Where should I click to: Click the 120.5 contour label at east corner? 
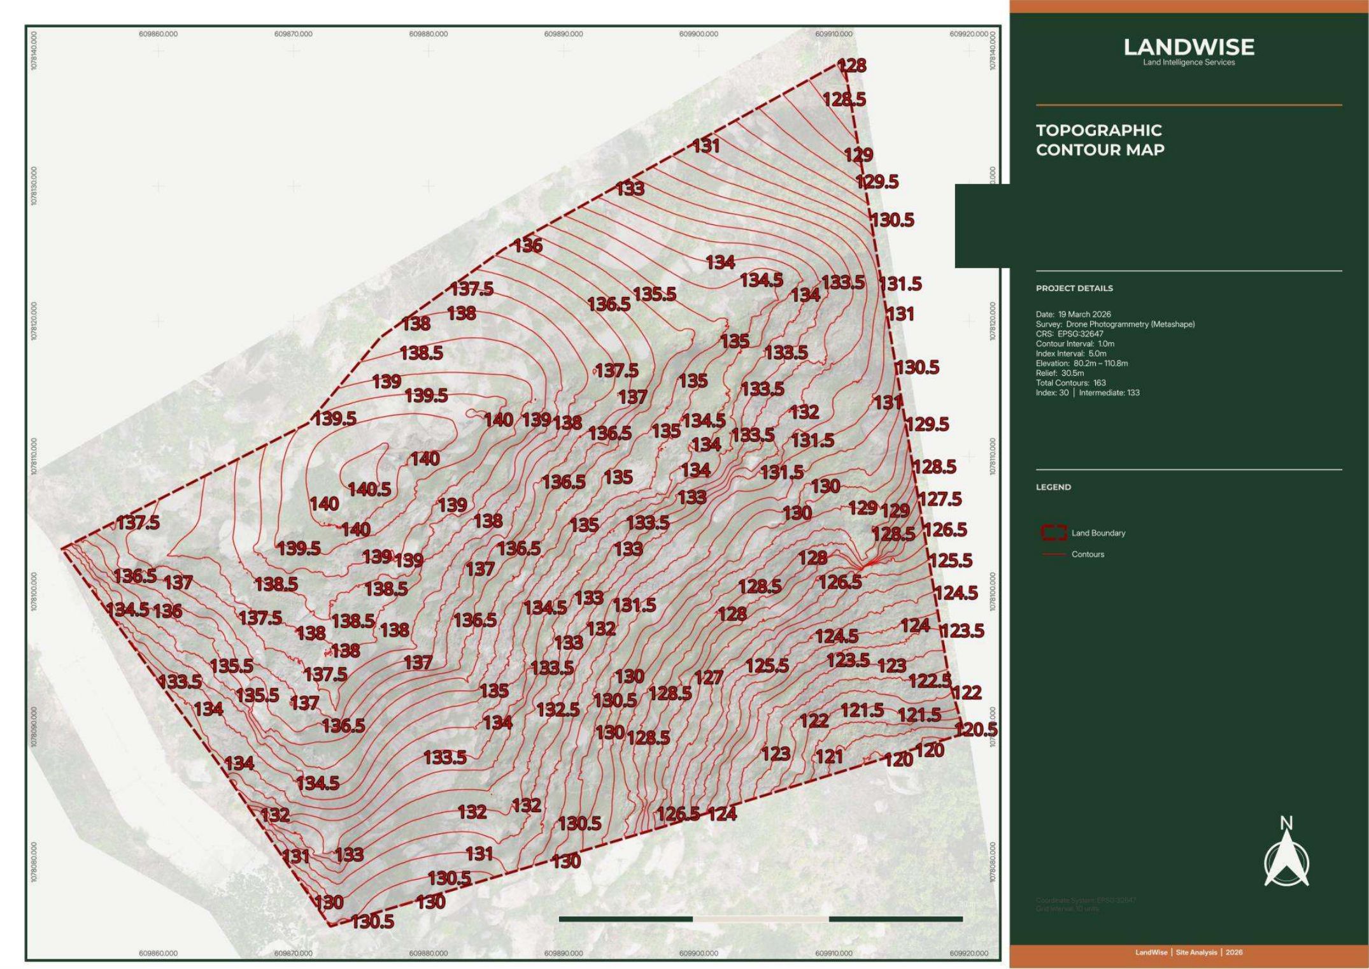point(977,729)
